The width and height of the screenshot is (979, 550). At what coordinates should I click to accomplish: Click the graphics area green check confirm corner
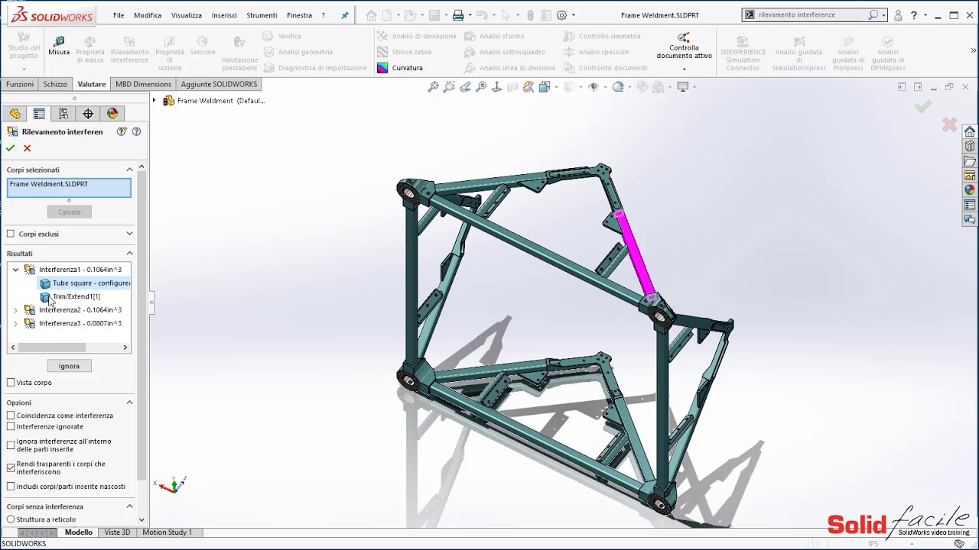pyautogui.click(x=923, y=107)
